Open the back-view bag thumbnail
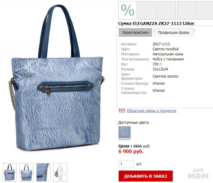Screen dimensions: 213x183 pos(27,172)
